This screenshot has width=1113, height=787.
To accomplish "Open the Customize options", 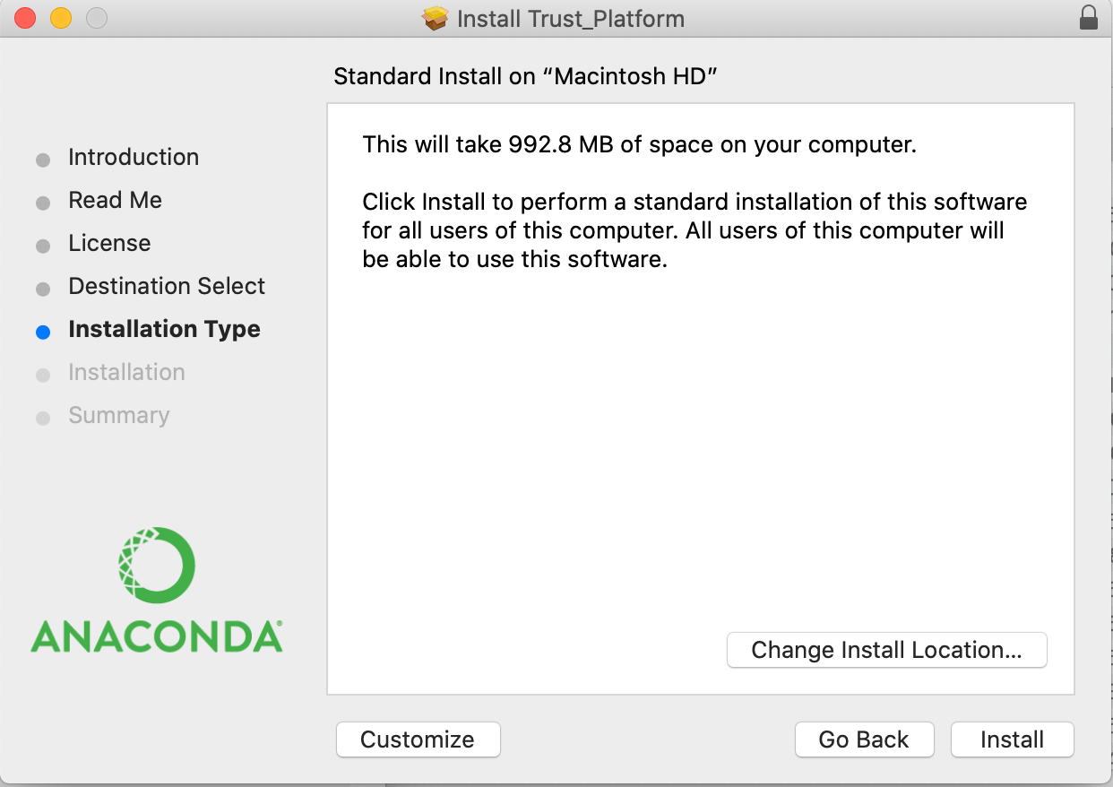I will tap(418, 739).
